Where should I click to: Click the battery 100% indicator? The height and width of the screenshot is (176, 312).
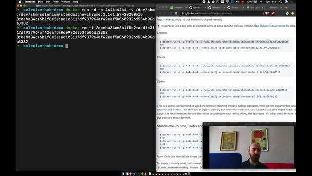tap(252, 2)
